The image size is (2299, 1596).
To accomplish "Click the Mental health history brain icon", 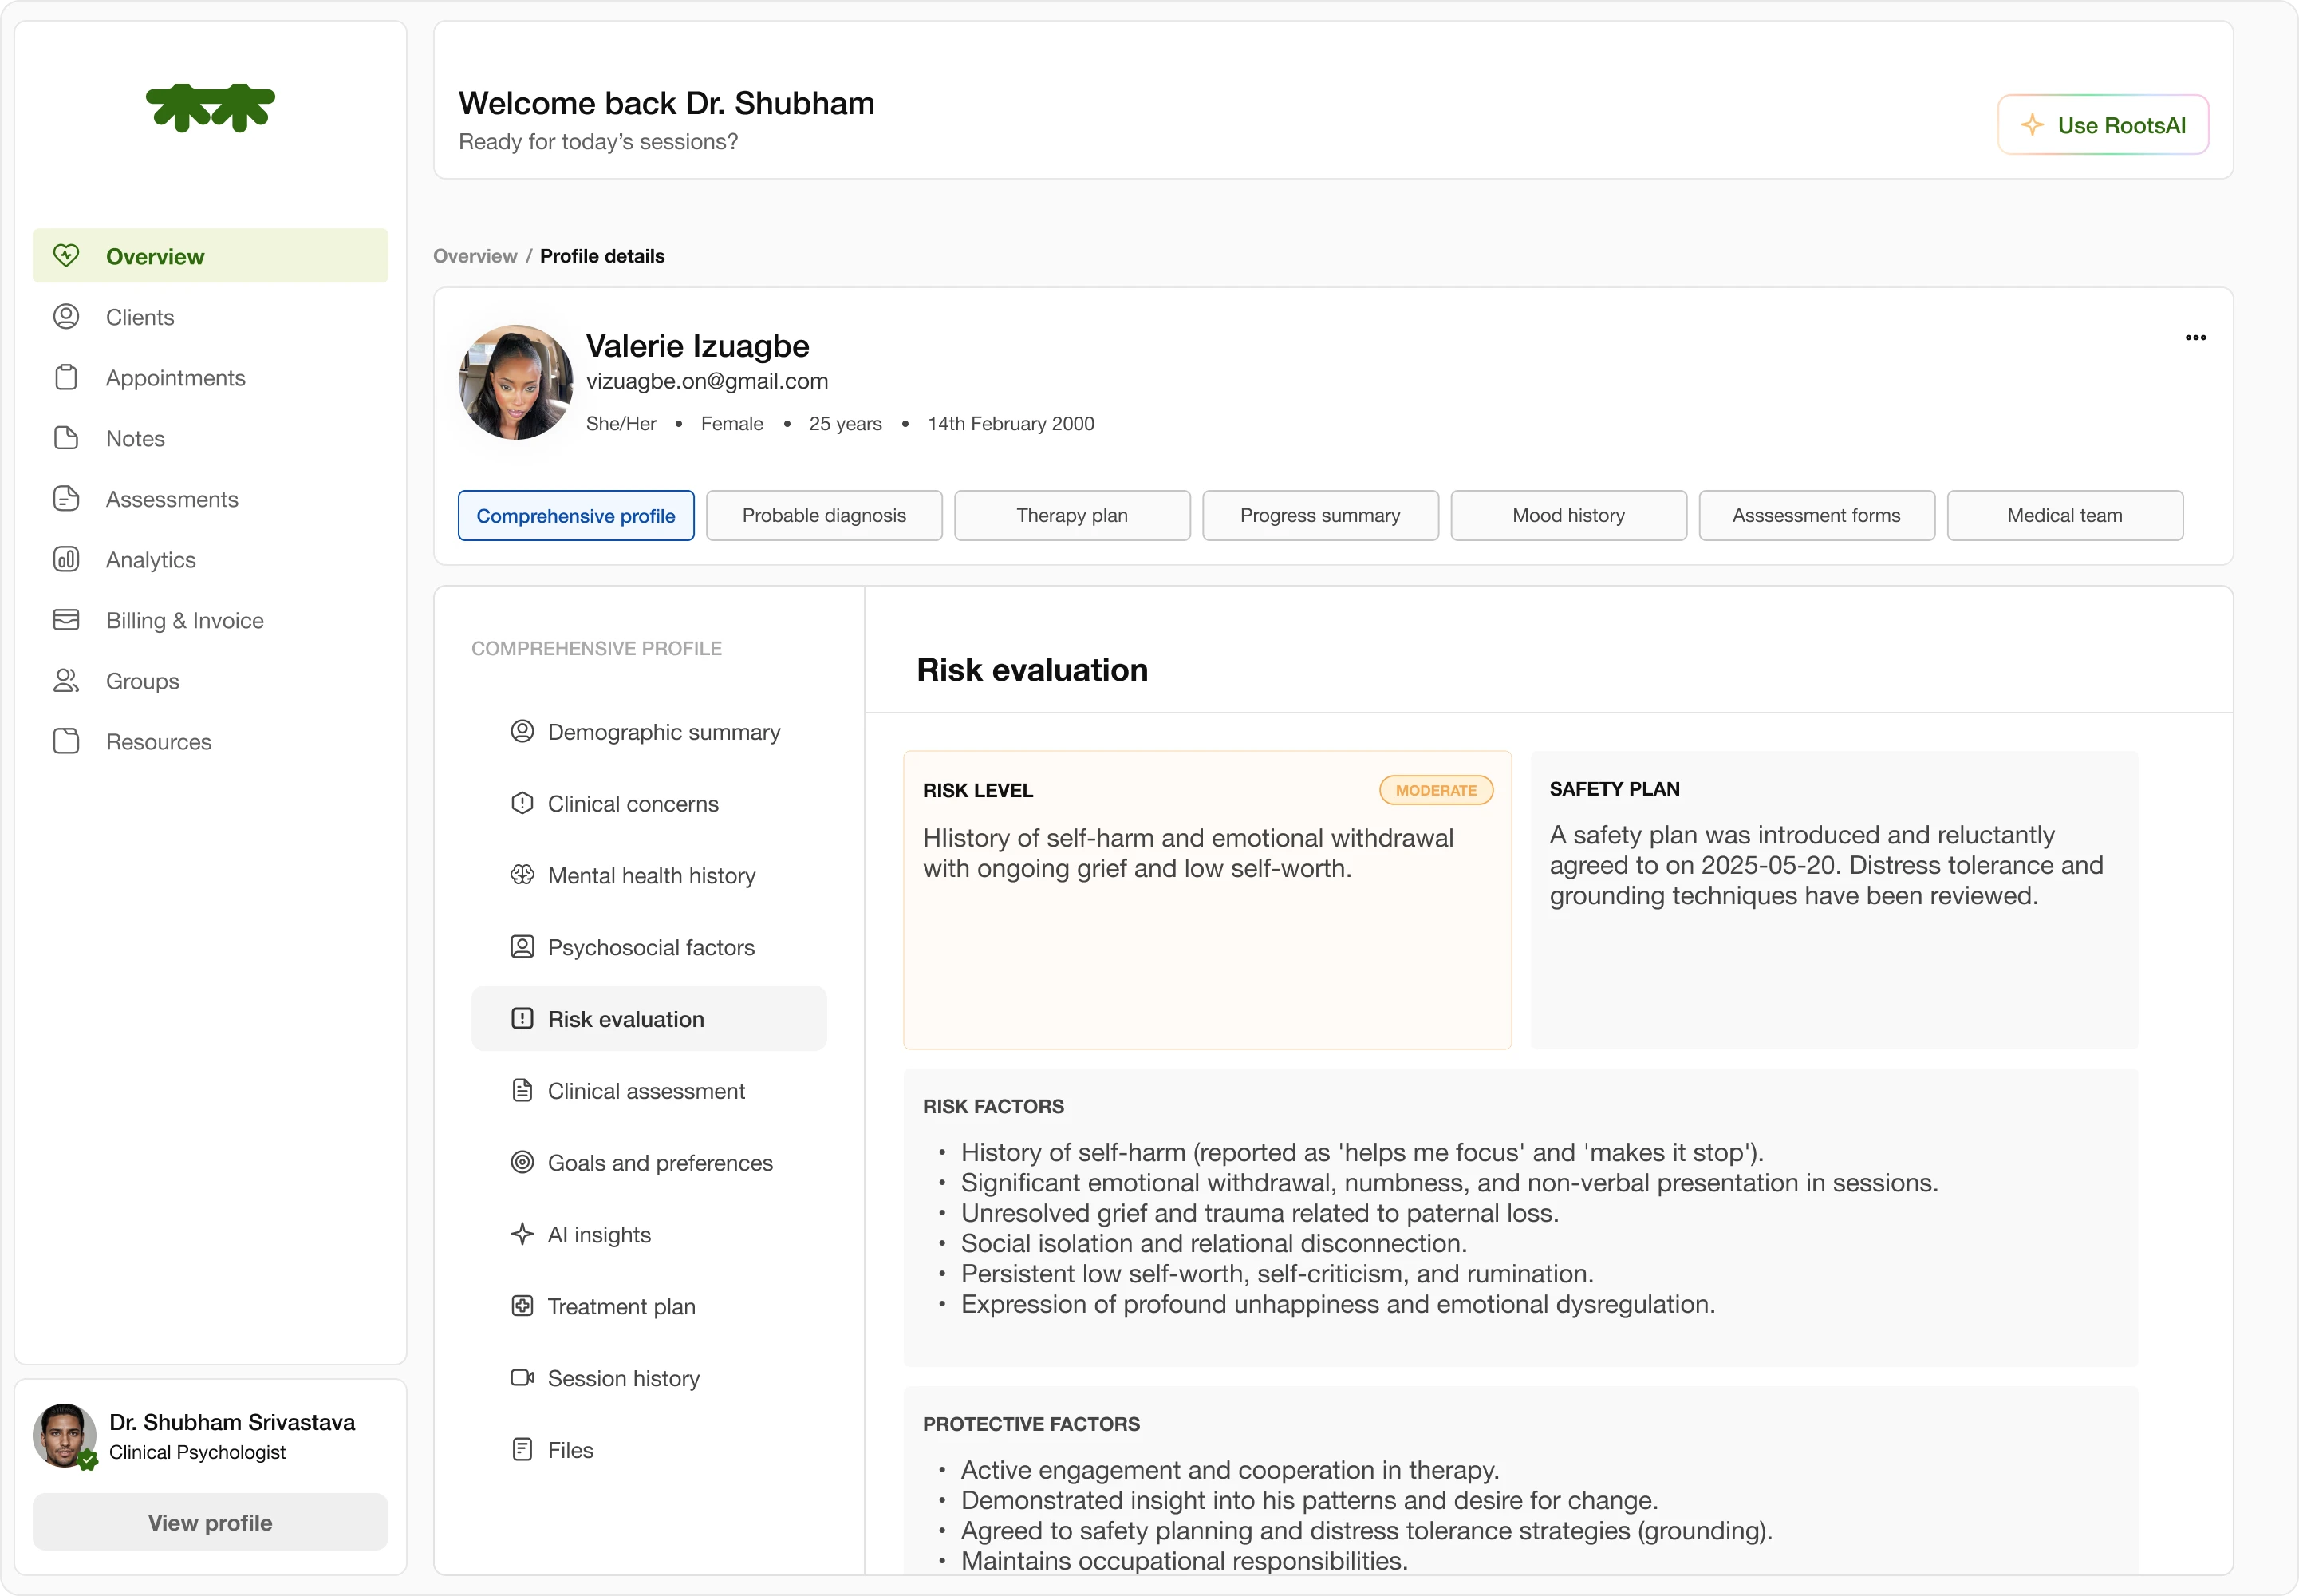I will 522,875.
